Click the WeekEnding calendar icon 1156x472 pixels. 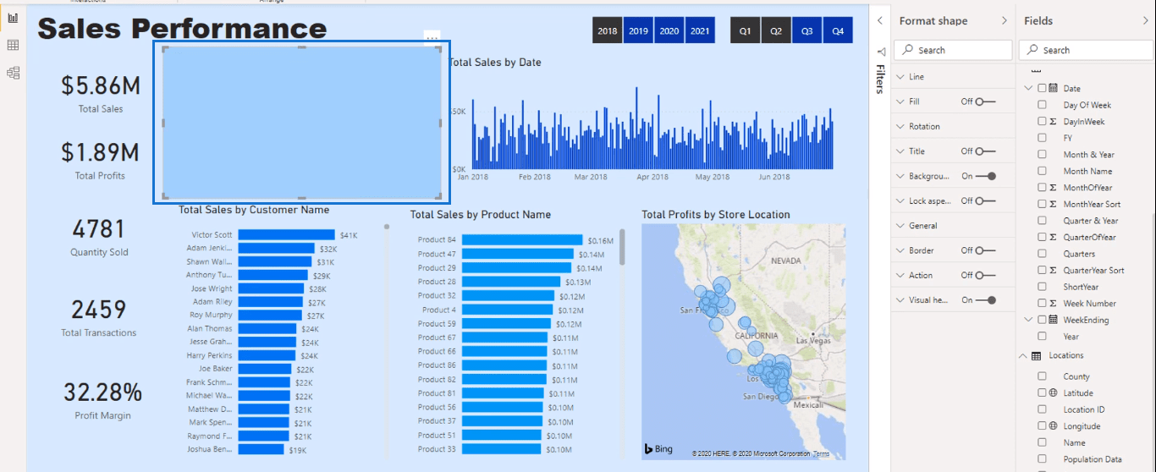1054,320
